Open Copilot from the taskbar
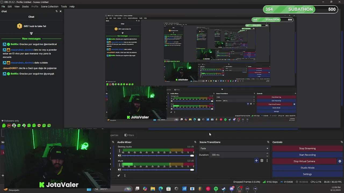344x193 pixels. point(145,189)
